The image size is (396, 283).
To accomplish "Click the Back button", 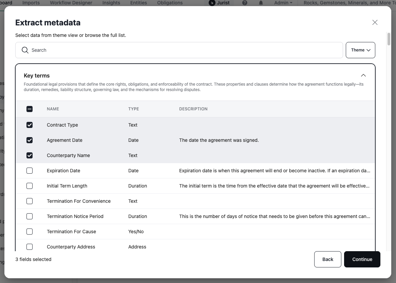I will pyautogui.click(x=327, y=259).
